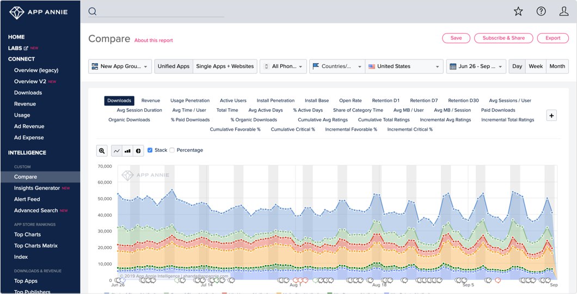Image resolution: width=577 pixels, height=294 pixels.
Task: Go to HOME in sidebar
Action: (x=16, y=37)
